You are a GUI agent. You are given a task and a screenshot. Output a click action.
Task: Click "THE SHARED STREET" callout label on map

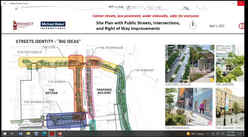38,102
